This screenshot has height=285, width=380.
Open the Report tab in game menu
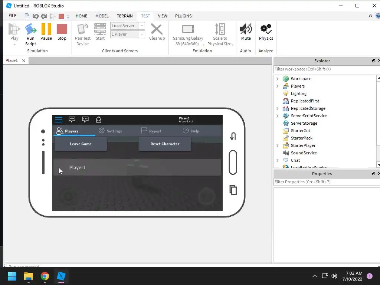click(151, 131)
